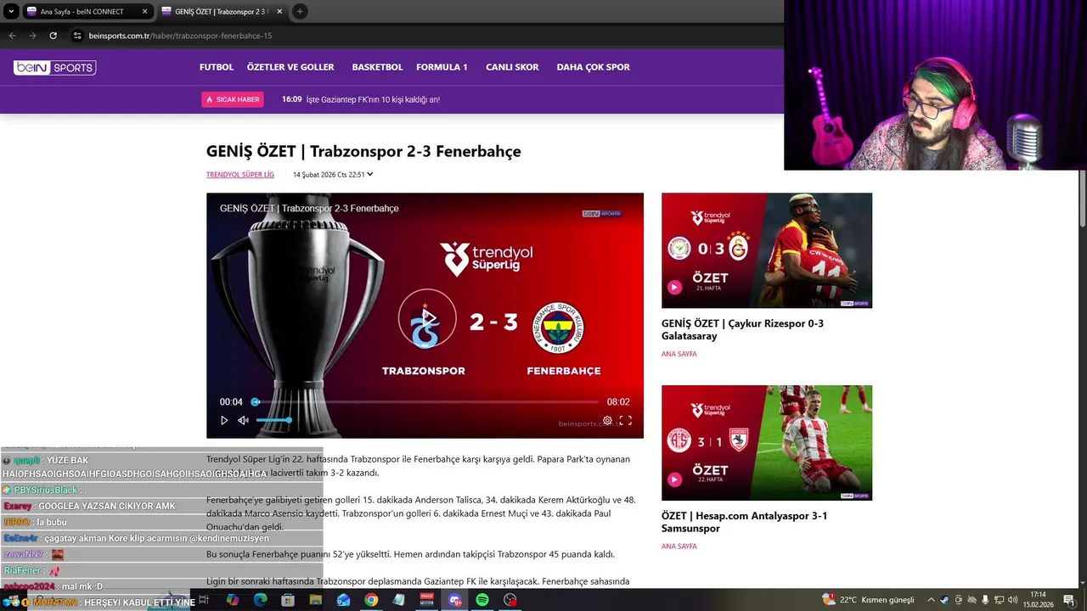Viewport: 1087px width, 611px height.
Task: Play icon on Antalyaspor-Samsunspor card
Action: (x=674, y=479)
